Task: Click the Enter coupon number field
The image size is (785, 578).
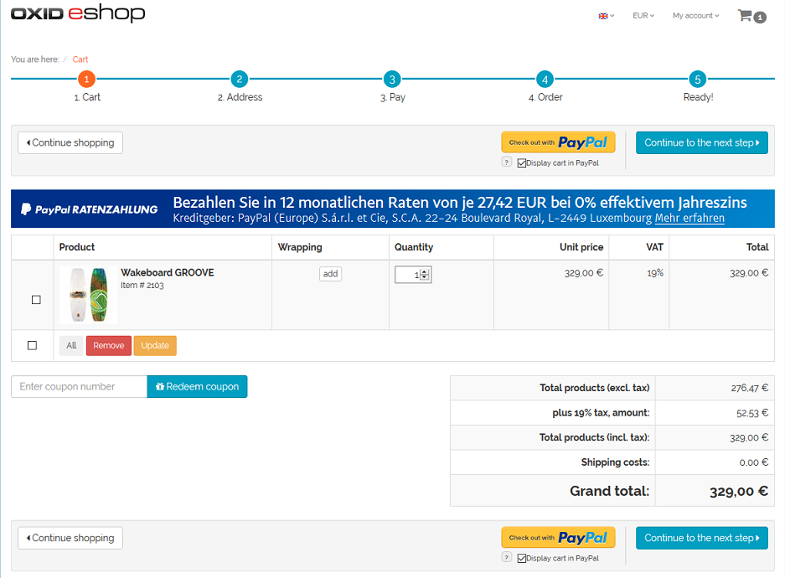Action: (x=79, y=386)
